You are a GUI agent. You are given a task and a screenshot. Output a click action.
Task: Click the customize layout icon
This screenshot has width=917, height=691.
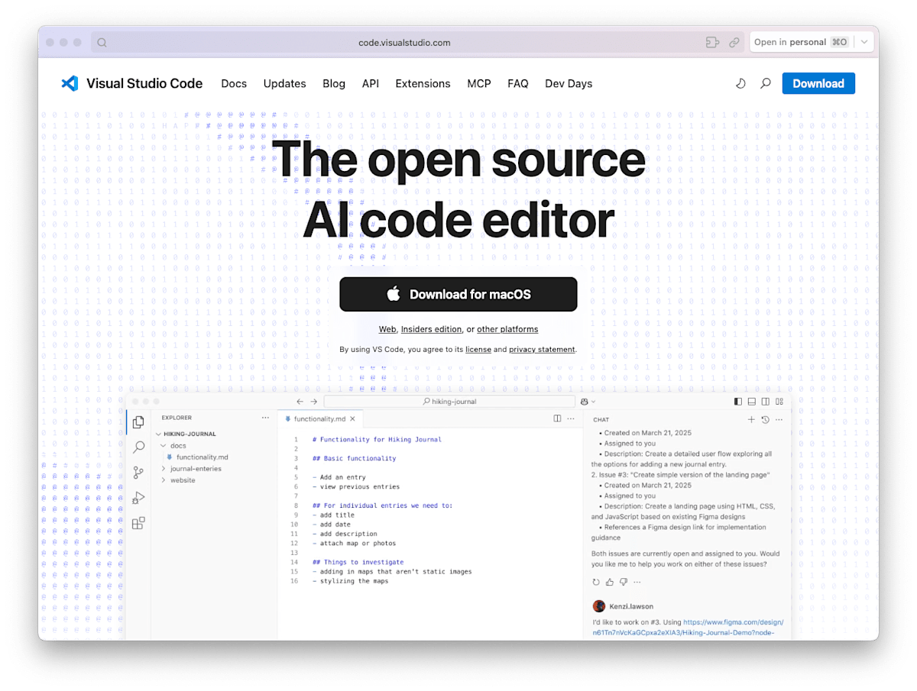click(779, 402)
